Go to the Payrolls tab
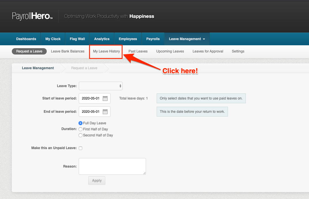The image size is (309, 199). [153, 39]
